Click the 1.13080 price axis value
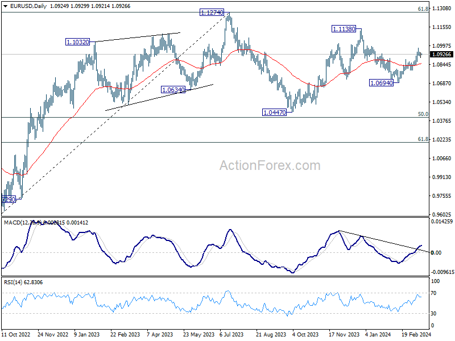Image resolution: width=455 pixels, height=341 pixels. (x=442, y=9)
